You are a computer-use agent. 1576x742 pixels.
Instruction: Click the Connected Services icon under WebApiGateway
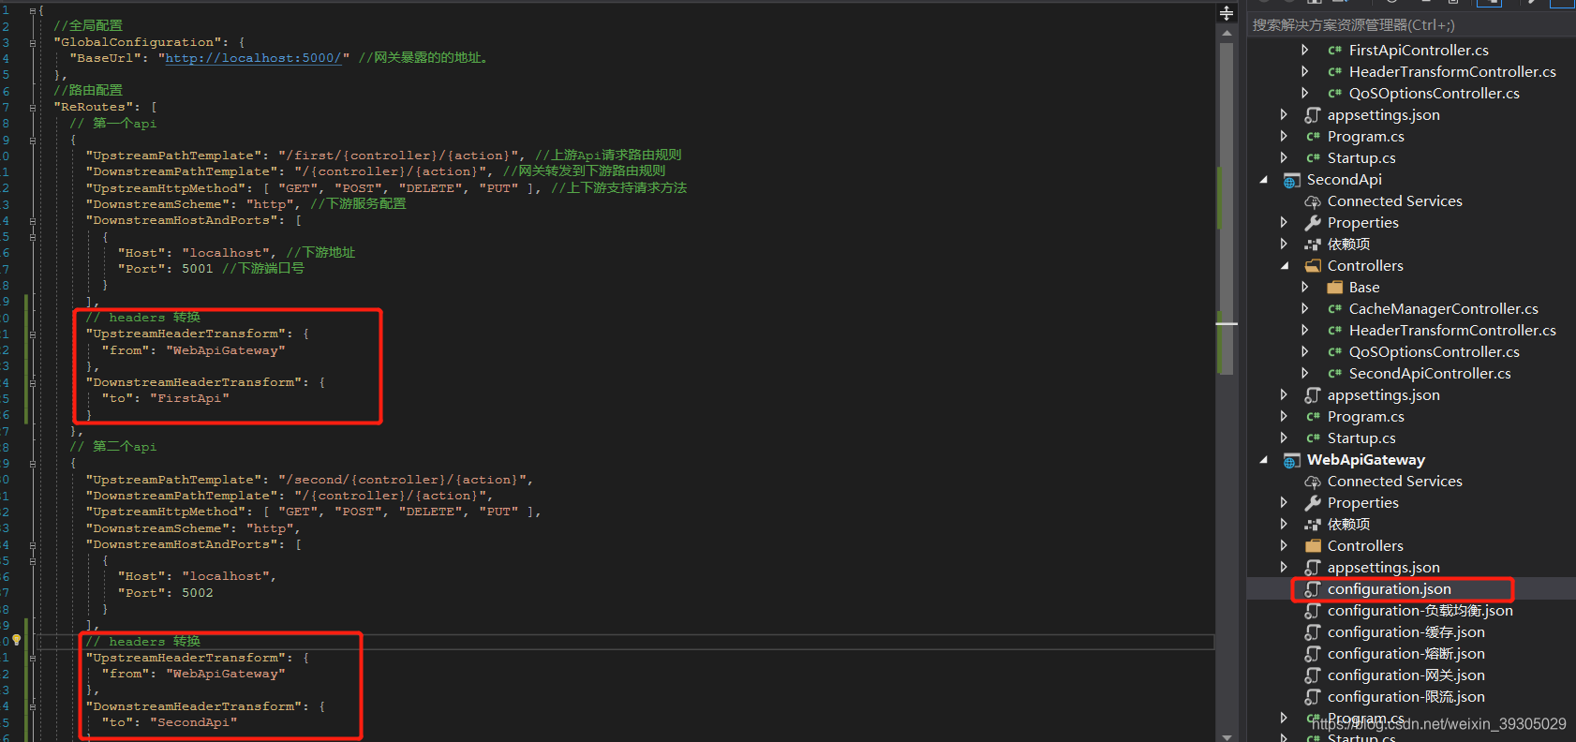(x=1313, y=482)
